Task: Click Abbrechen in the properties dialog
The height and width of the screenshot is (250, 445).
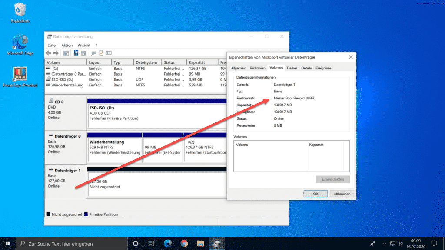Action: (342, 194)
